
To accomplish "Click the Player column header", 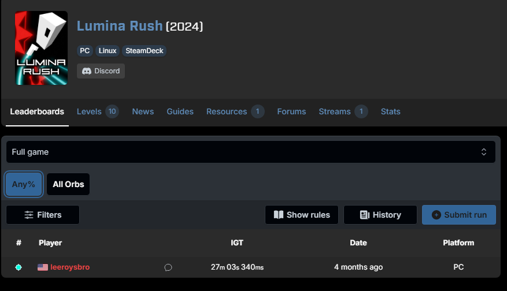I will tap(50, 243).
